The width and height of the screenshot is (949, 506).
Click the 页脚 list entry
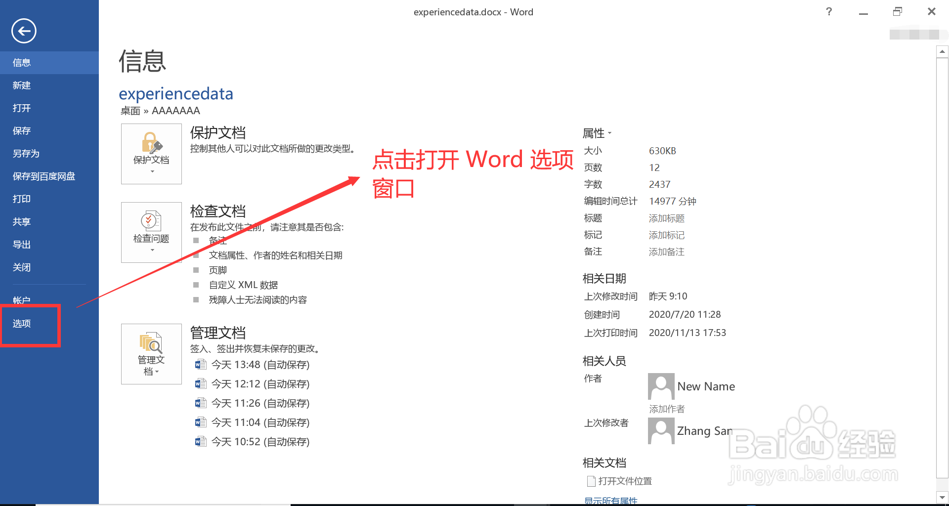[x=217, y=270]
